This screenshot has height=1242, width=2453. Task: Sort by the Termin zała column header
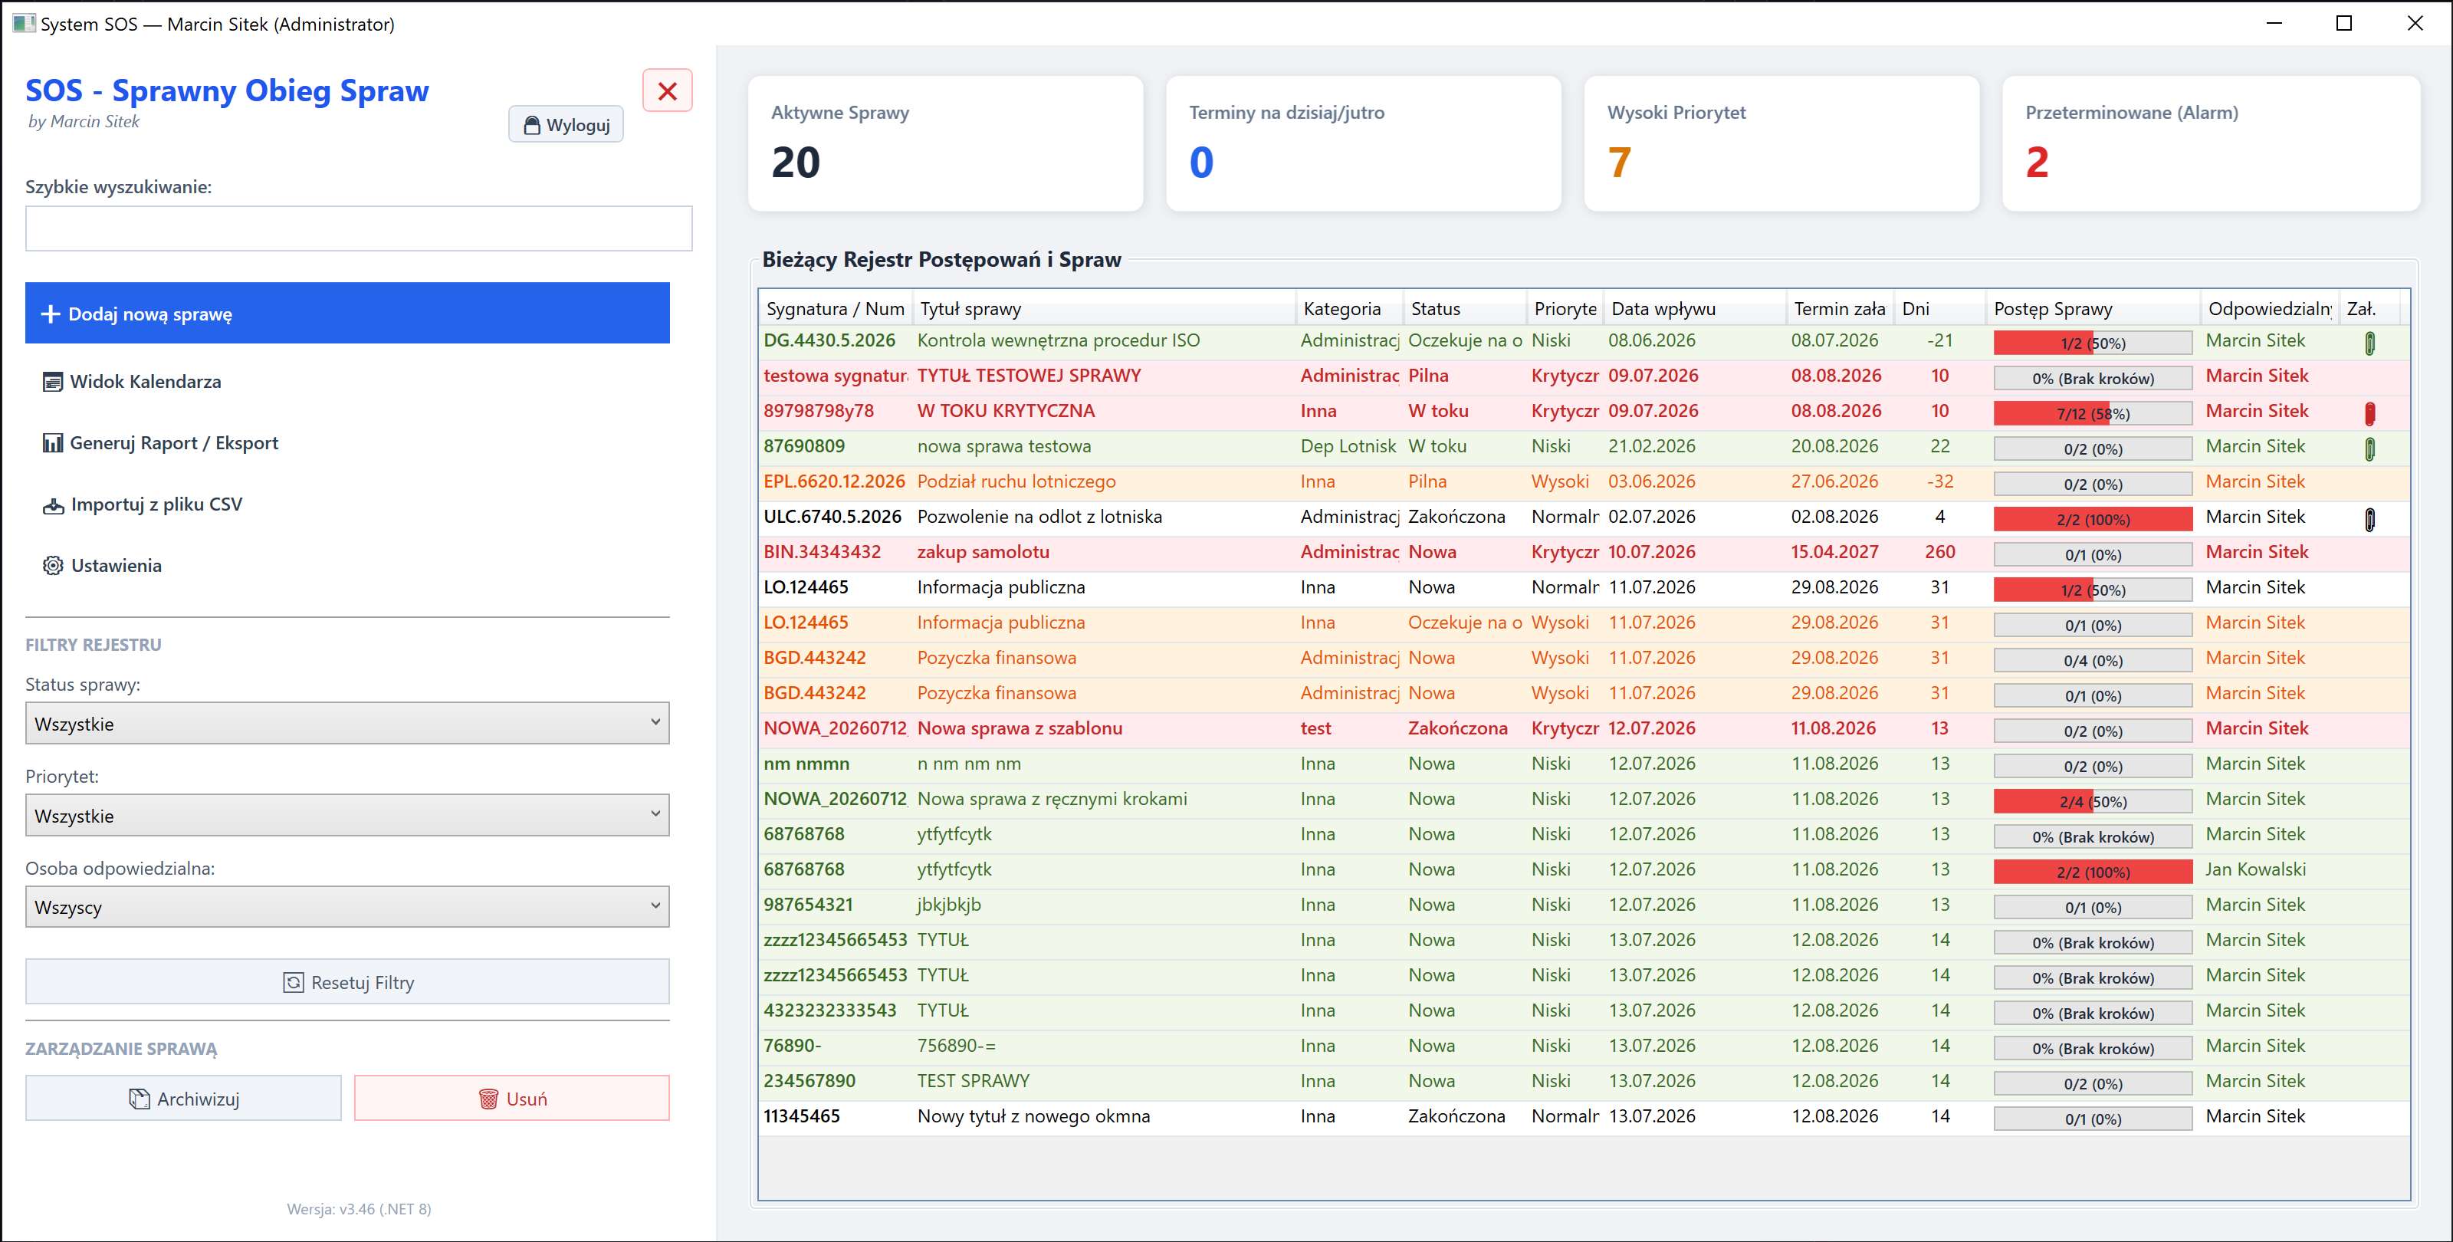[x=1839, y=309]
